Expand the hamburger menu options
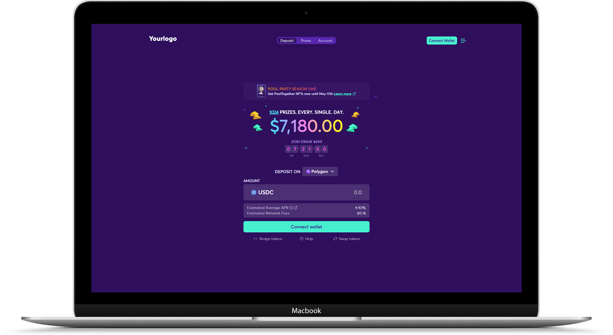This screenshot has width=613, height=335. 463,40
